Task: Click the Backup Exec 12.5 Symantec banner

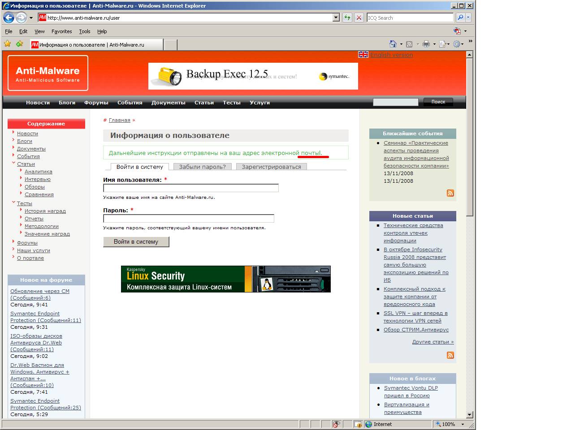Action: 253,76
